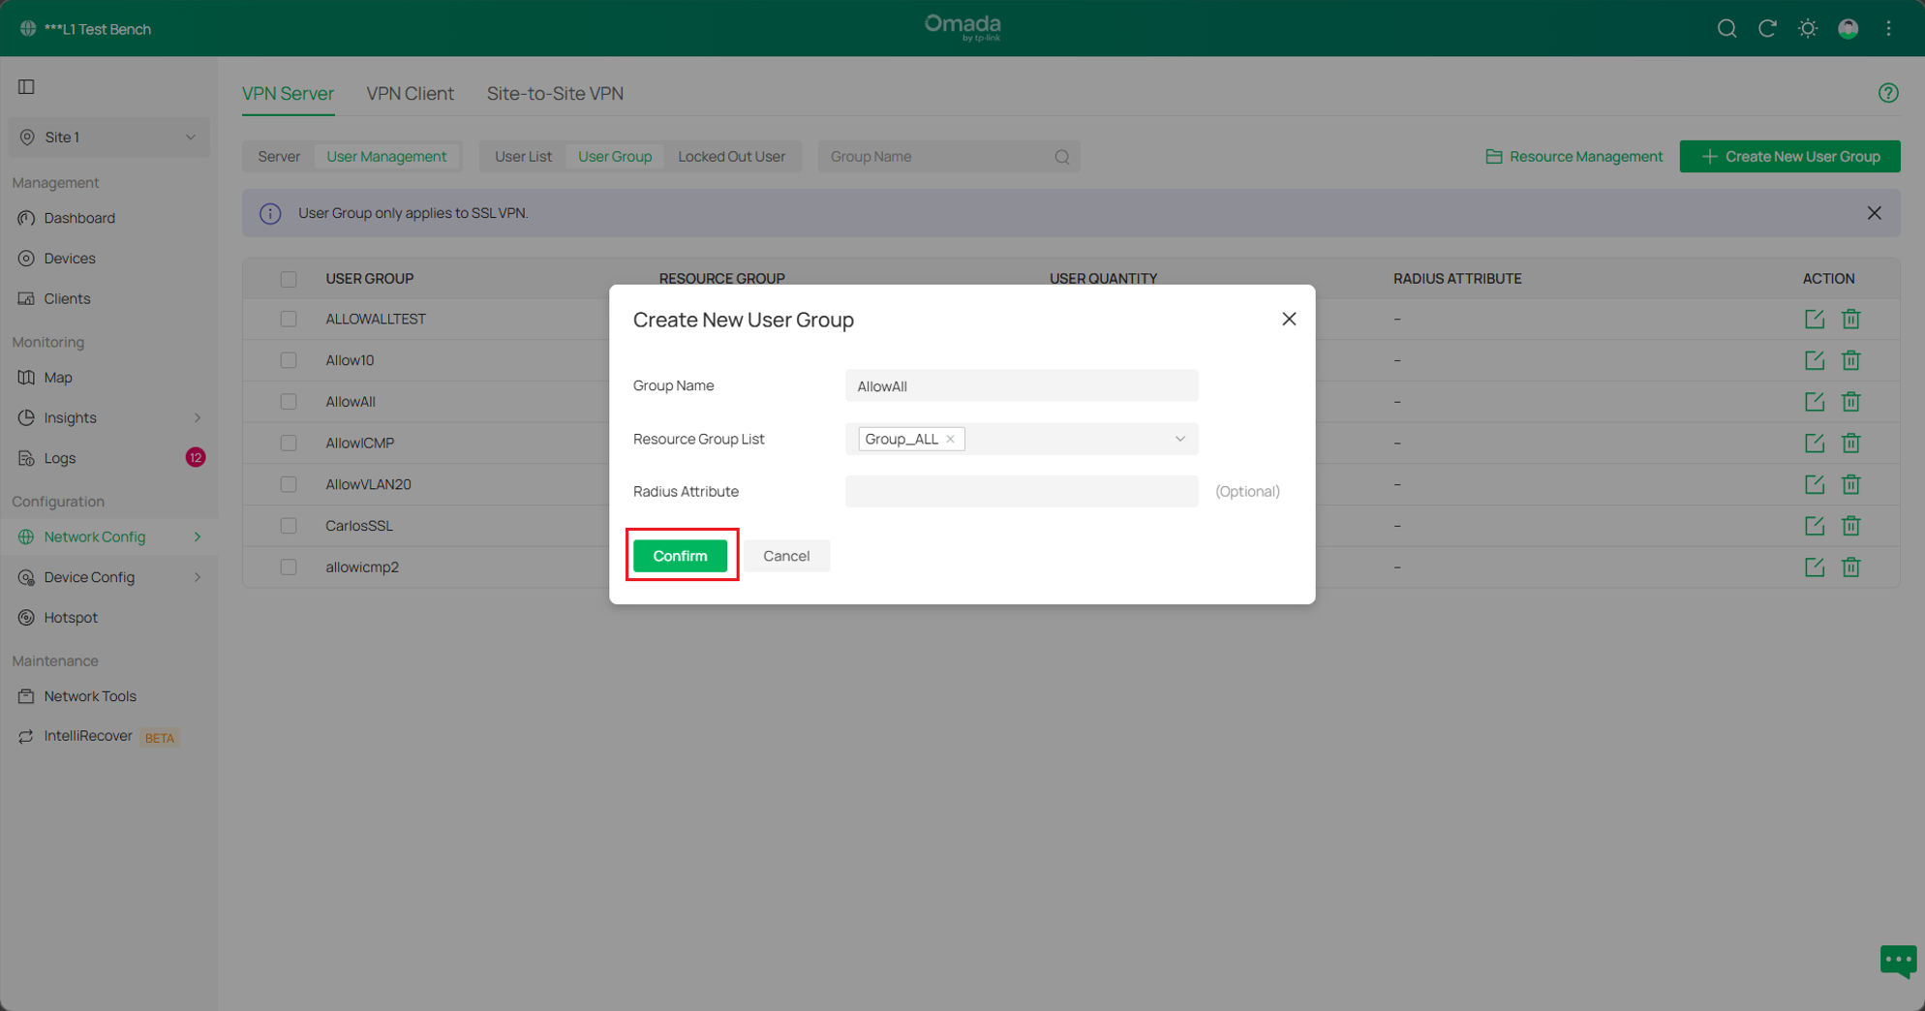This screenshot has height=1011, width=1925.
Task: Edit the allowicmp2 user group
Action: pyautogui.click(x=1815, y=567)
